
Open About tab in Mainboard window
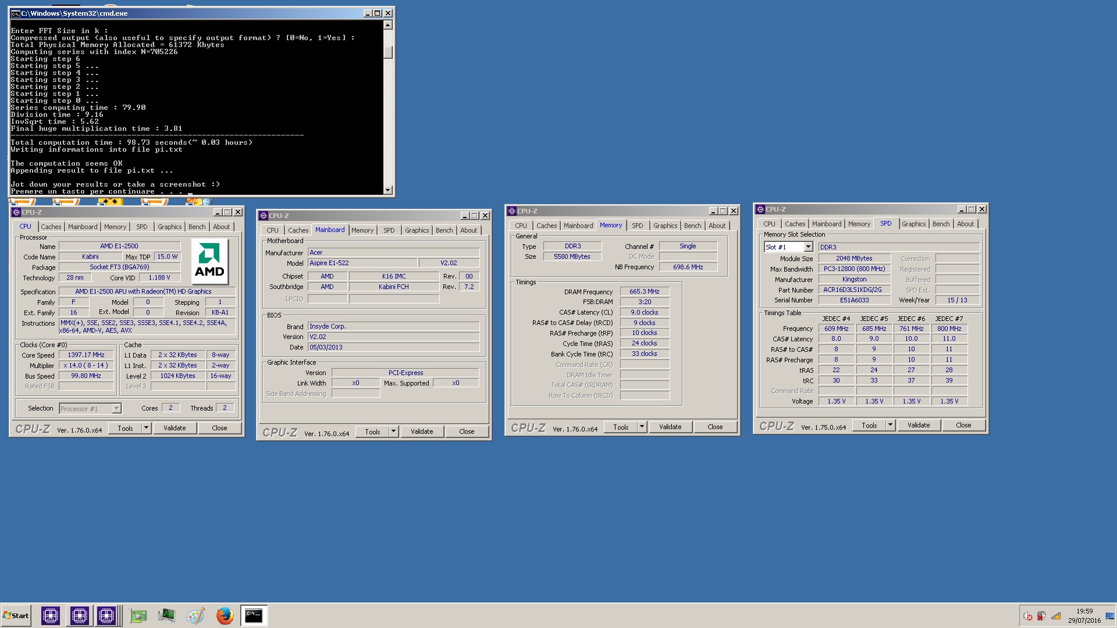point(468,230)
